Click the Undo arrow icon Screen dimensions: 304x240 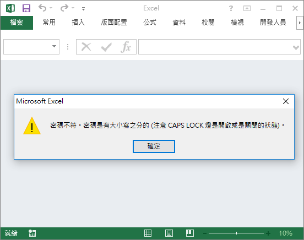tap(42, 8)
